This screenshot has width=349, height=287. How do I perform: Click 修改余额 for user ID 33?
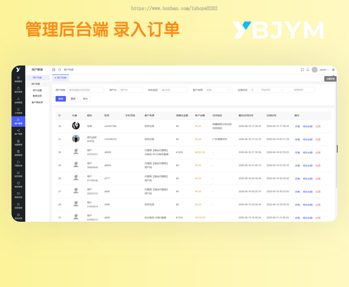pos(308,126)
